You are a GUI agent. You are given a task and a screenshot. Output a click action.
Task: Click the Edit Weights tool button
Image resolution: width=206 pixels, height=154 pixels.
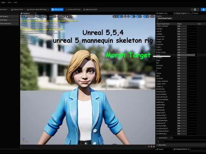[9, 17]
